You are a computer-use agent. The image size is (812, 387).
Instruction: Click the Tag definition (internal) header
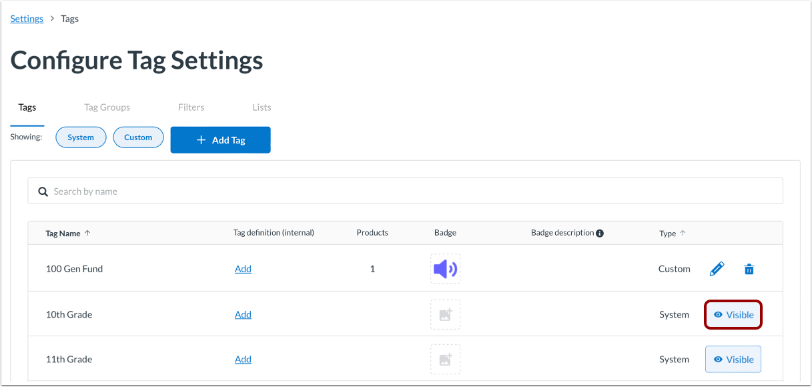(274, 233)
